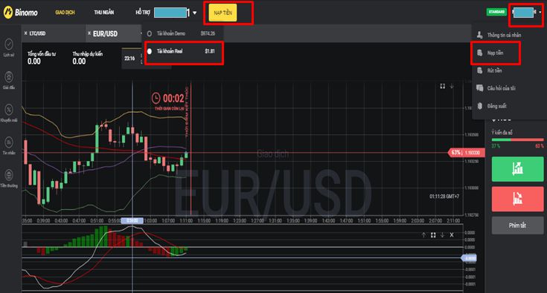Choose Thông tin cá nhân from user menu

[x=504, y=35]
